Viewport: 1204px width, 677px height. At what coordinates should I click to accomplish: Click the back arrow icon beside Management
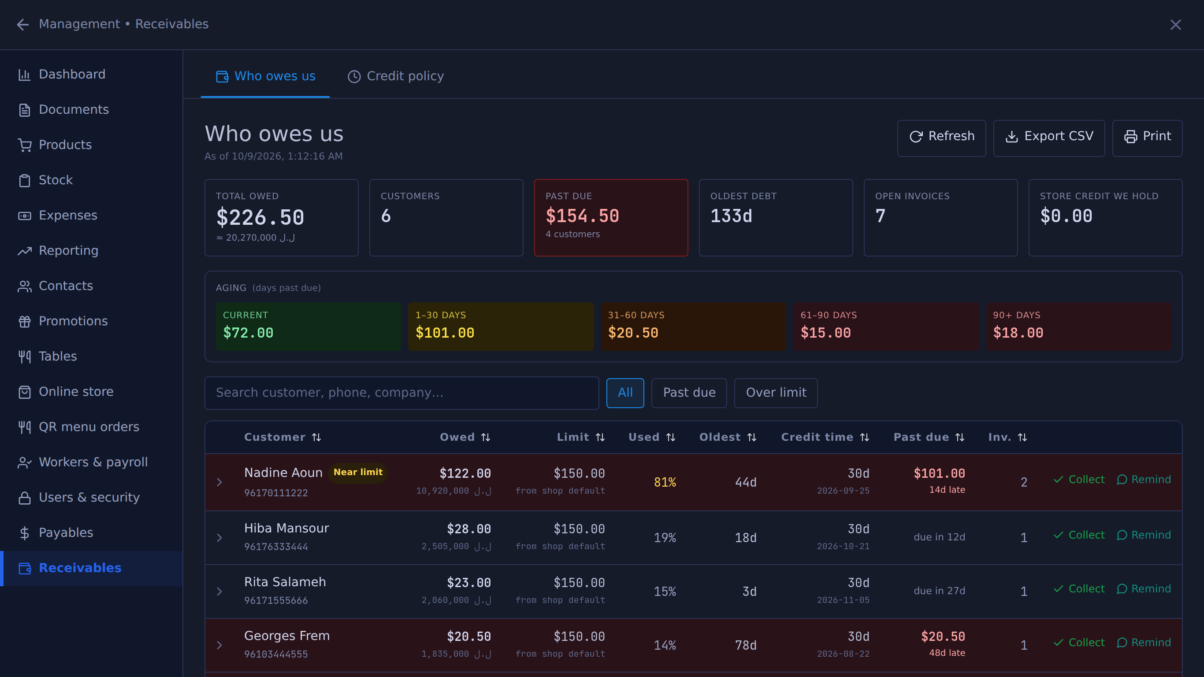coord(22,24)
